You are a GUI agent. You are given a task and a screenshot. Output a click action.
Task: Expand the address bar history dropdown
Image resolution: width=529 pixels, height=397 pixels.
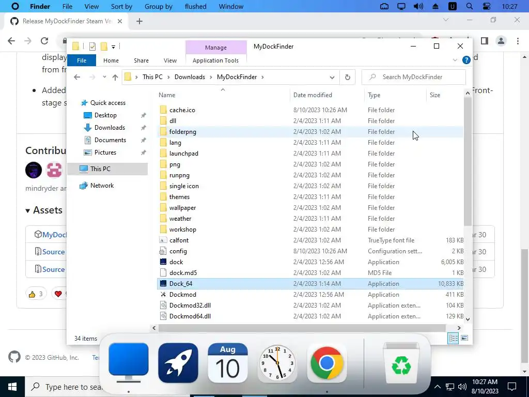click(x=332, y=78)
